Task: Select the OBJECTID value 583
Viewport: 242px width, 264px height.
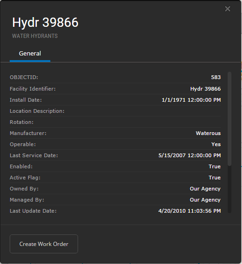Action: tap(216, 77)
